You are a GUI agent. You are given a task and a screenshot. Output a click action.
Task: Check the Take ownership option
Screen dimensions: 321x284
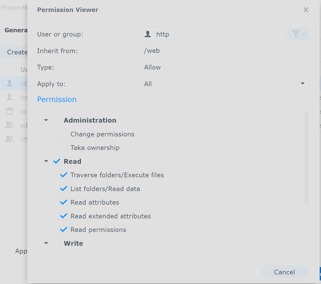pos(64,148)
